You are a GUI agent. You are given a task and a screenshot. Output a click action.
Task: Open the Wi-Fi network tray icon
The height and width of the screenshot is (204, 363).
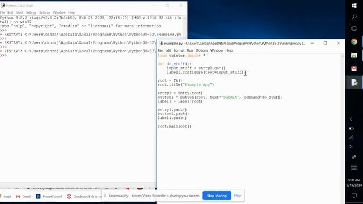click(x=352, y=138)
